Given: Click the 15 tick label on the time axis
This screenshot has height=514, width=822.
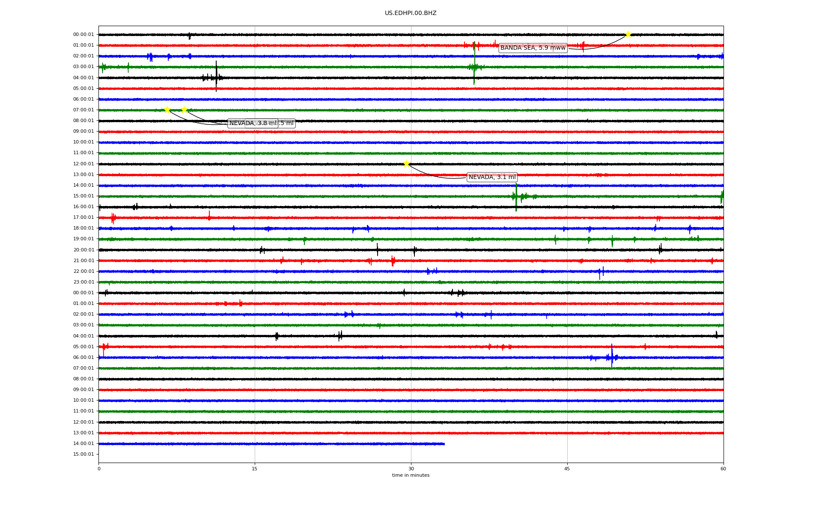Looking at the screenshot, I should [255, 469].
